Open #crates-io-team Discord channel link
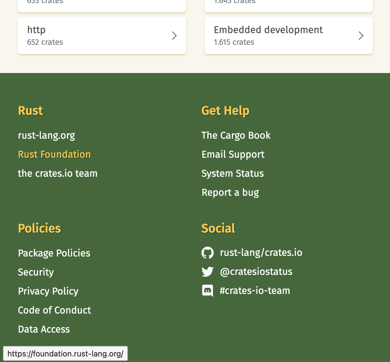 coord(255,291)
